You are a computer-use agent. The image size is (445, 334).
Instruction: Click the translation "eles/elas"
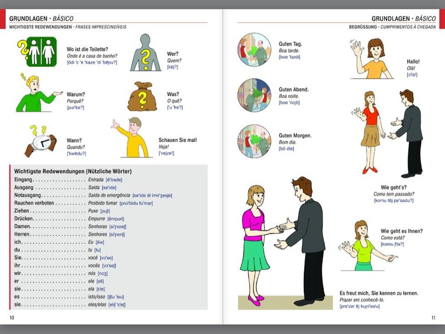tap(97, 304)
